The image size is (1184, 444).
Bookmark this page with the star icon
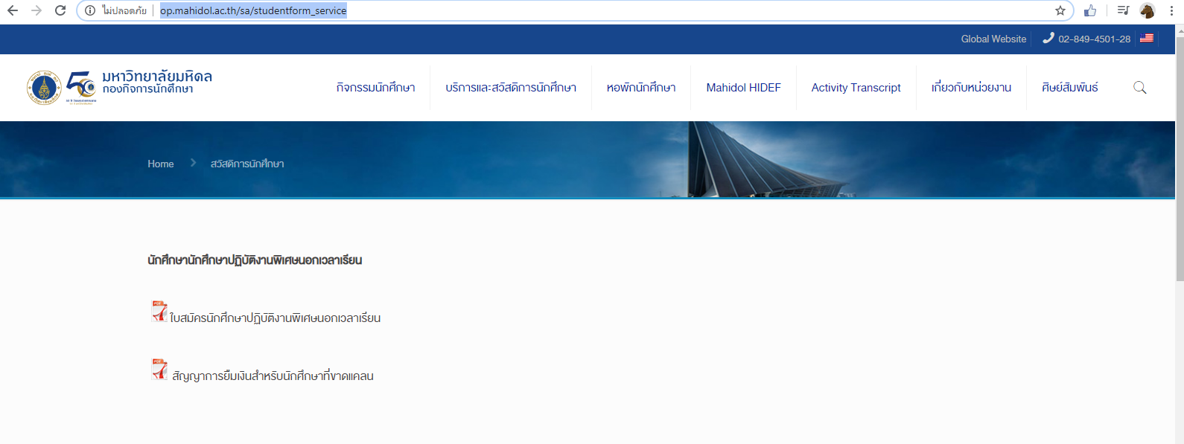click(1060, 10)
